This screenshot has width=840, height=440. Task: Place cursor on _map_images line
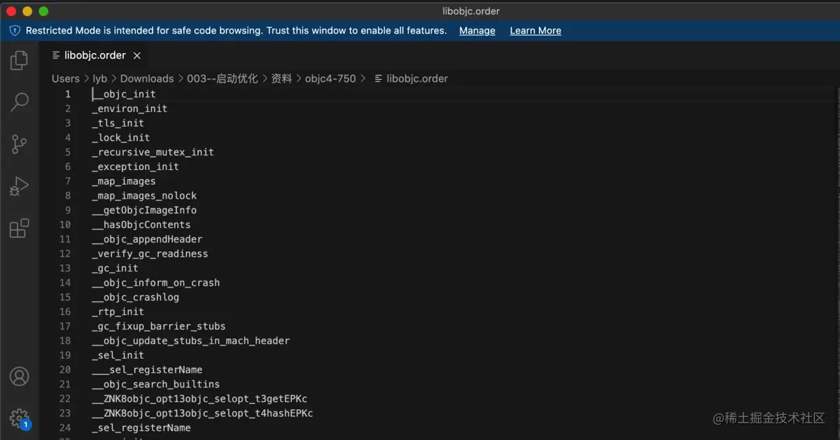click(124, 181)
